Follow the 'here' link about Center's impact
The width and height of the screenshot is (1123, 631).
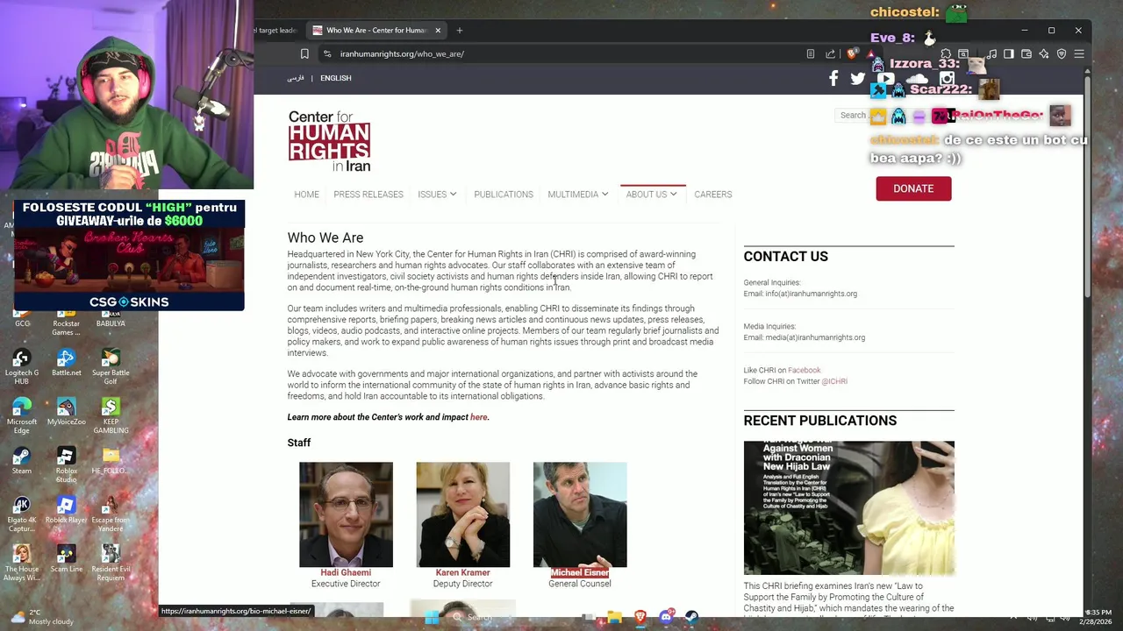click(478, 417)
